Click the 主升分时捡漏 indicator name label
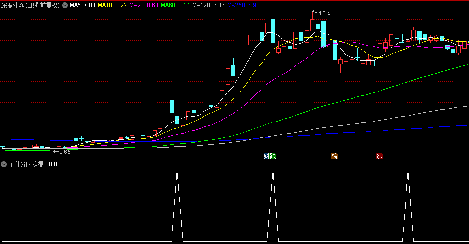 click(27, 164)
